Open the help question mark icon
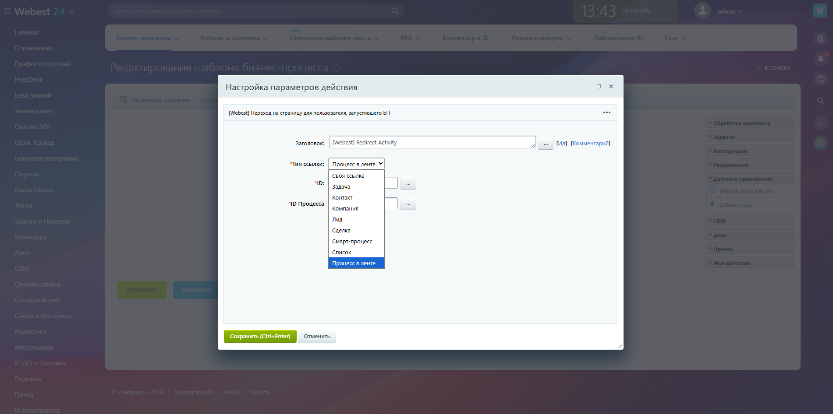 [x=820, y=10]
